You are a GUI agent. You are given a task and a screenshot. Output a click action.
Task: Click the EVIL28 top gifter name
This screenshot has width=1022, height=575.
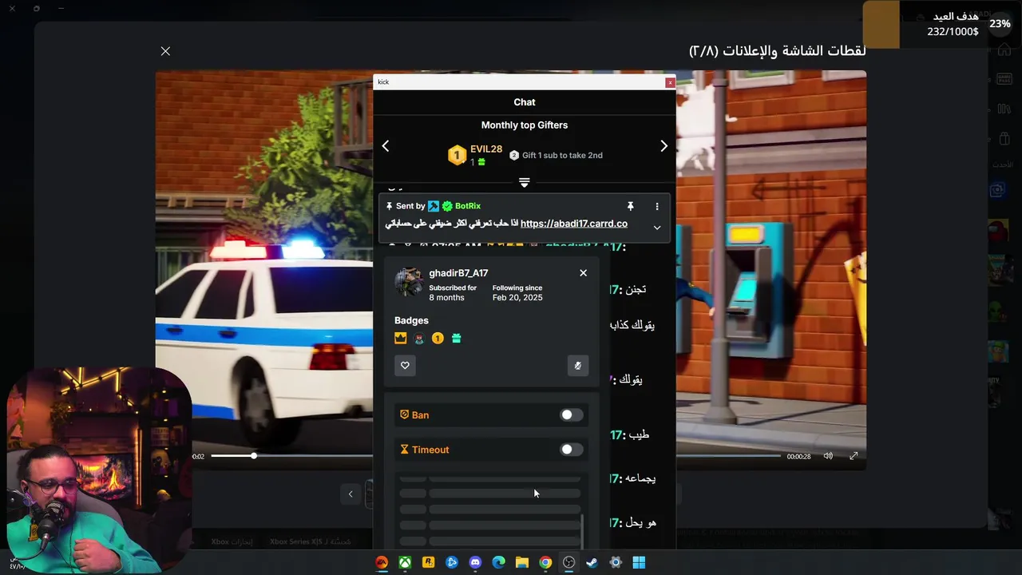tap(486, 149)
